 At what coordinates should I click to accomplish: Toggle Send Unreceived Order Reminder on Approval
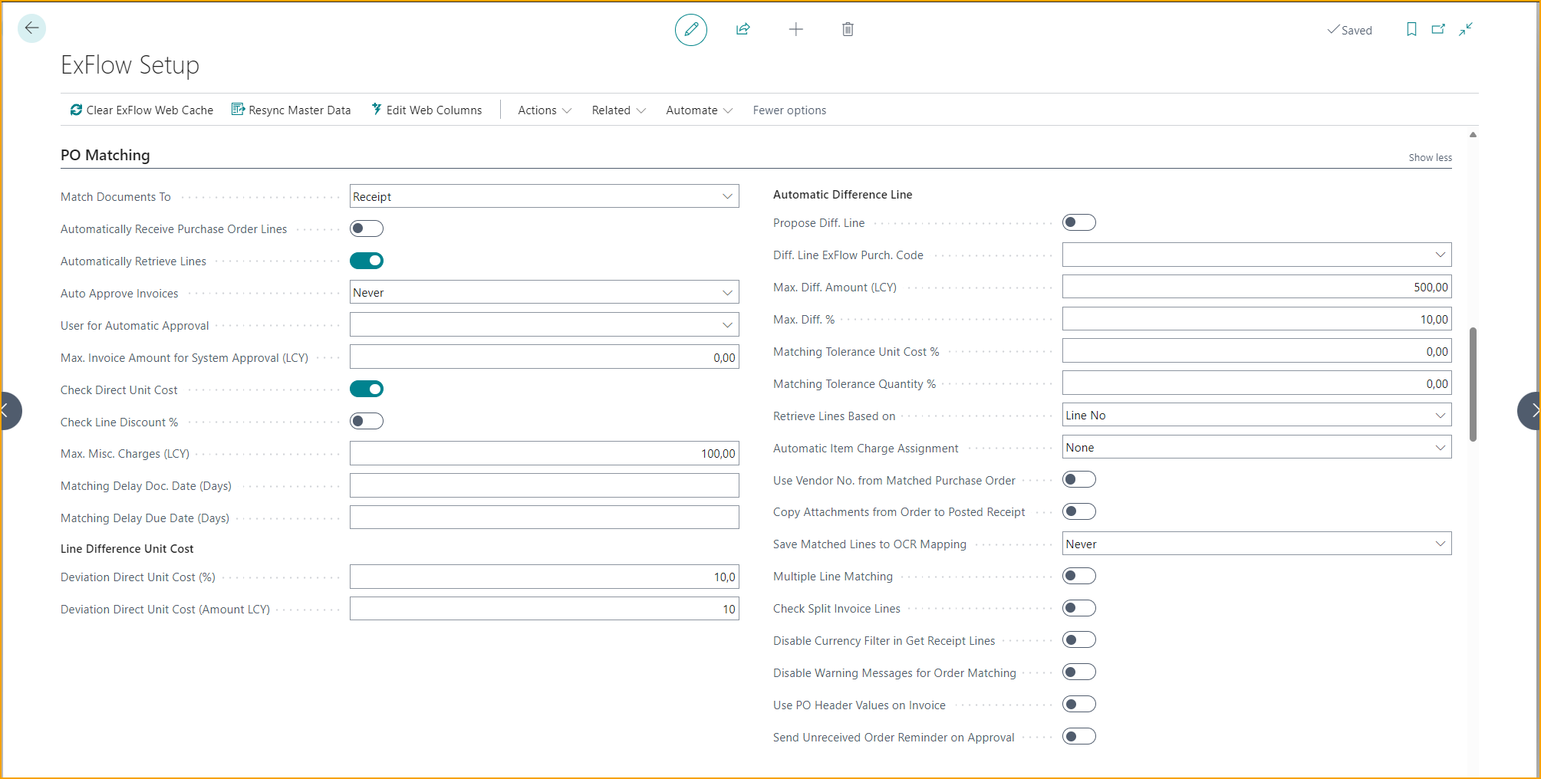(x=1079, y=736)
